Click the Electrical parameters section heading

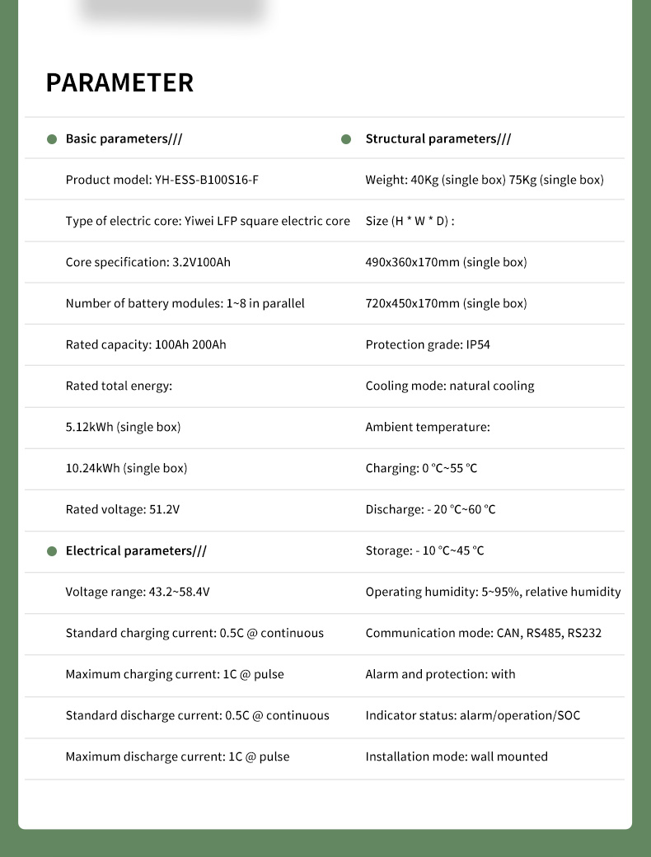pyautogui.click(x=136, y=551)
